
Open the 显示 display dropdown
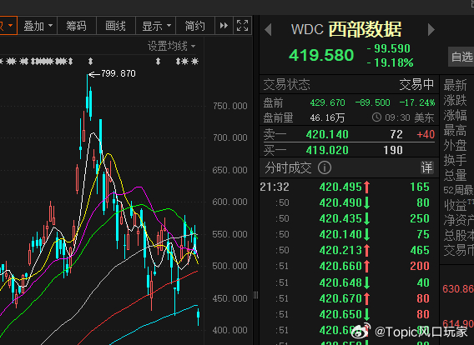[x=156, y=26]
